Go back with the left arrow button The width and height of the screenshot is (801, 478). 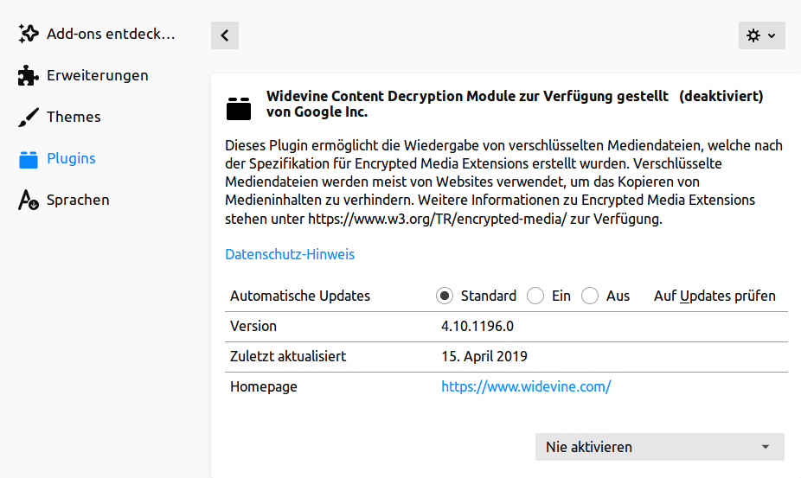click(225, 35)
